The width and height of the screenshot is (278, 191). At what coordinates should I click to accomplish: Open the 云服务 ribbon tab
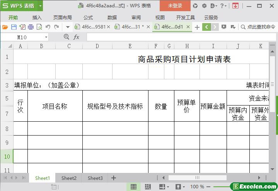click(211, 17)
